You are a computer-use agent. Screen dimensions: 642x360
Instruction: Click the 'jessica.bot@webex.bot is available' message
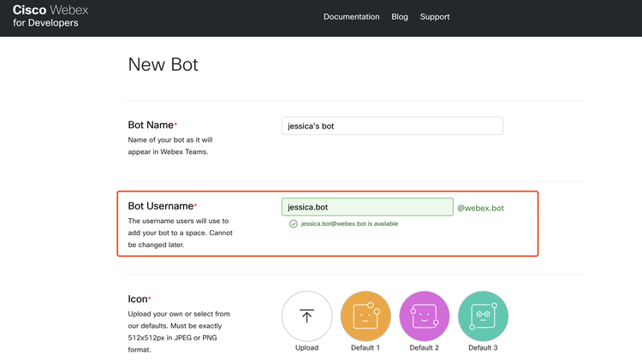pyautogui.click(x=349, y=224)
